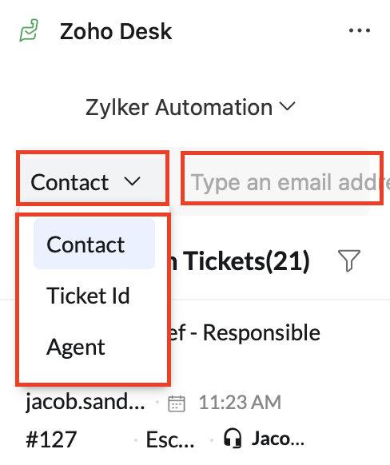Click the Esc... status label

(170, 439)
